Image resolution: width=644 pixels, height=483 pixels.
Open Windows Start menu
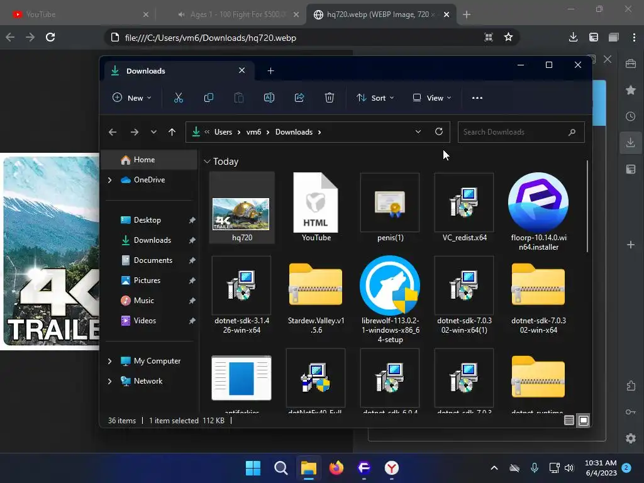[253, 468]
